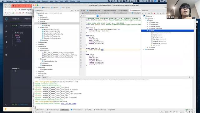Click the reload icon in GraphQL client sidebar
The width and height of the screenshot is (200, 113).
point(6,37)
